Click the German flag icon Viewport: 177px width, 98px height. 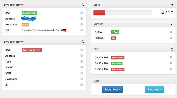coord(65,30)
